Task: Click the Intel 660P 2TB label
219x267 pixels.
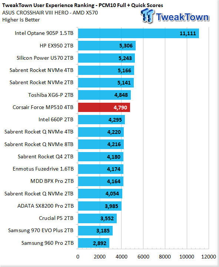Action: [x=56, y=119]
